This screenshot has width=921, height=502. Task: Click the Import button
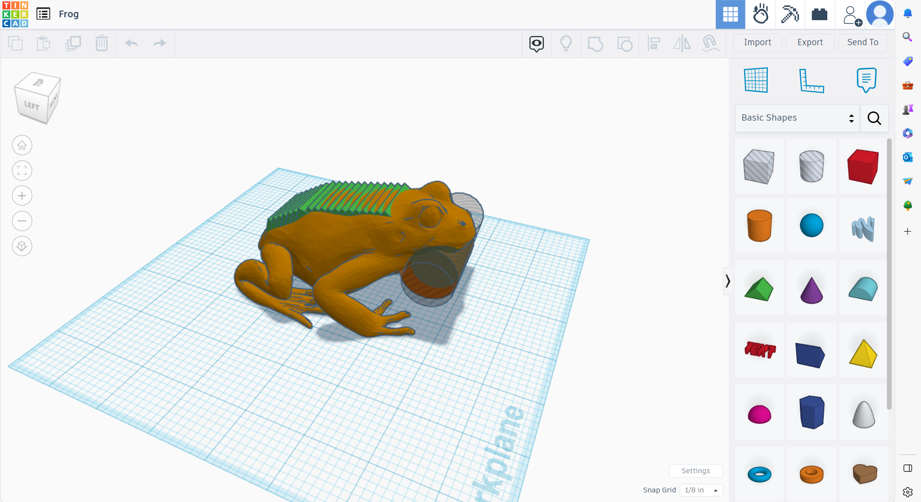[758, 42]
